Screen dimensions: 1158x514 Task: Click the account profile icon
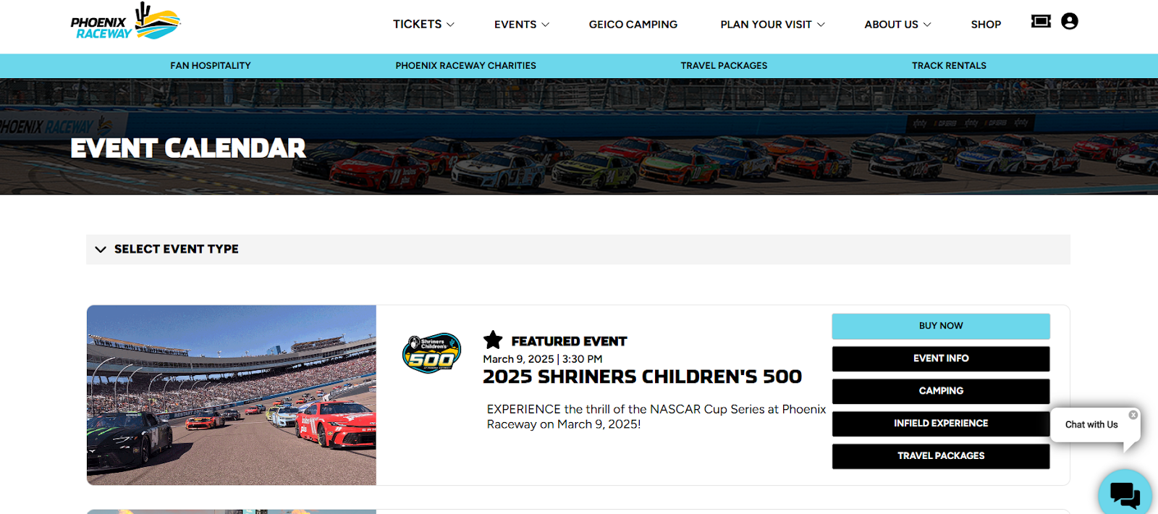point(1069,21)
